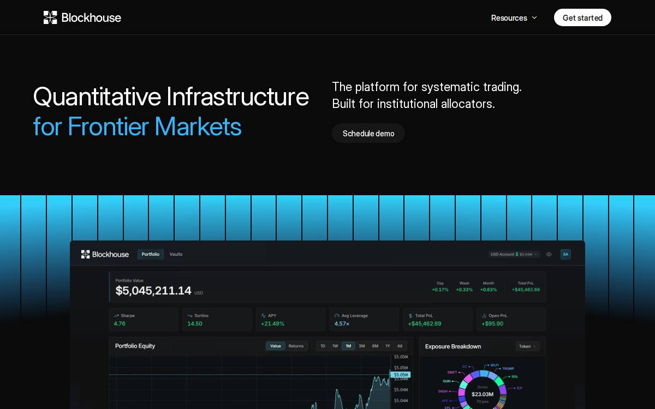The image size is (655, 409).
Task: Click the DASH label on the donut chart
Action: click(x=443, y=391)
